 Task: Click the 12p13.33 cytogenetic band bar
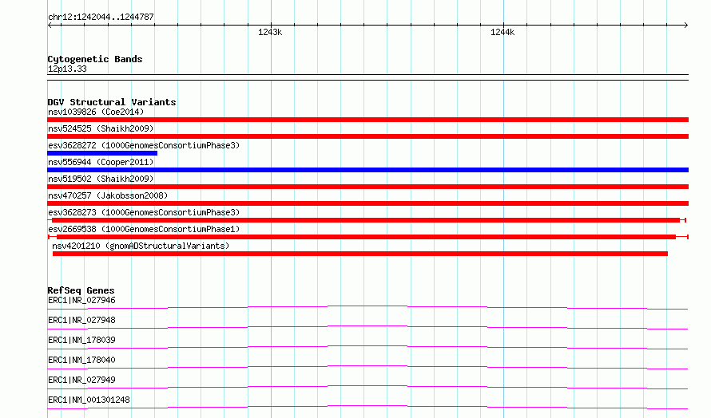367,77
